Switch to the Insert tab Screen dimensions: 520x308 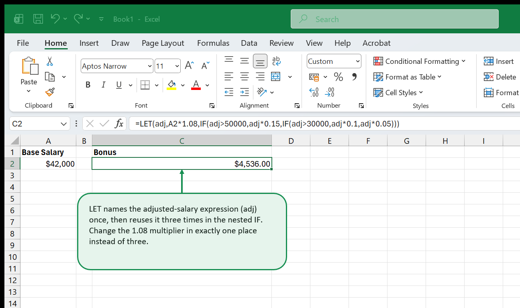(89, 43)
